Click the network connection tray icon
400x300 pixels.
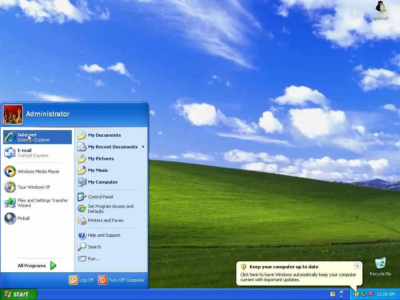coord(364,294)
